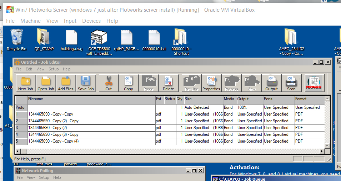Select the QR_STAMP folder icon

(x=44, y=40)
